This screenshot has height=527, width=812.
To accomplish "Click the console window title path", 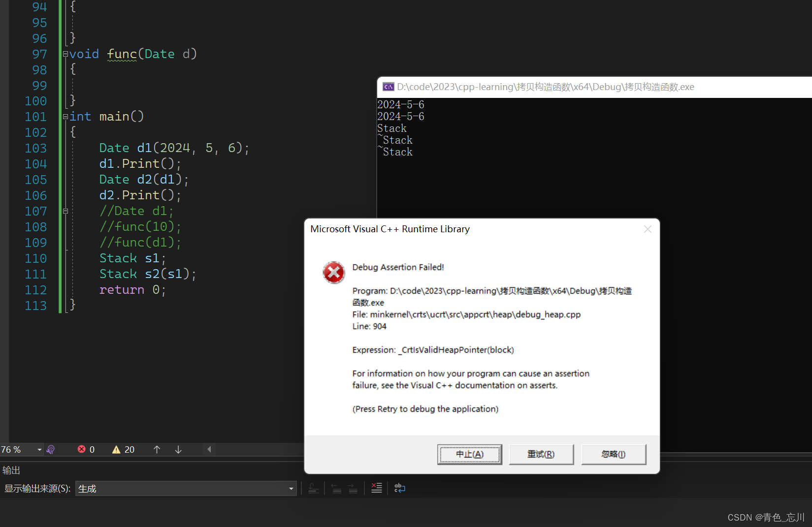I will click(546, 87).
